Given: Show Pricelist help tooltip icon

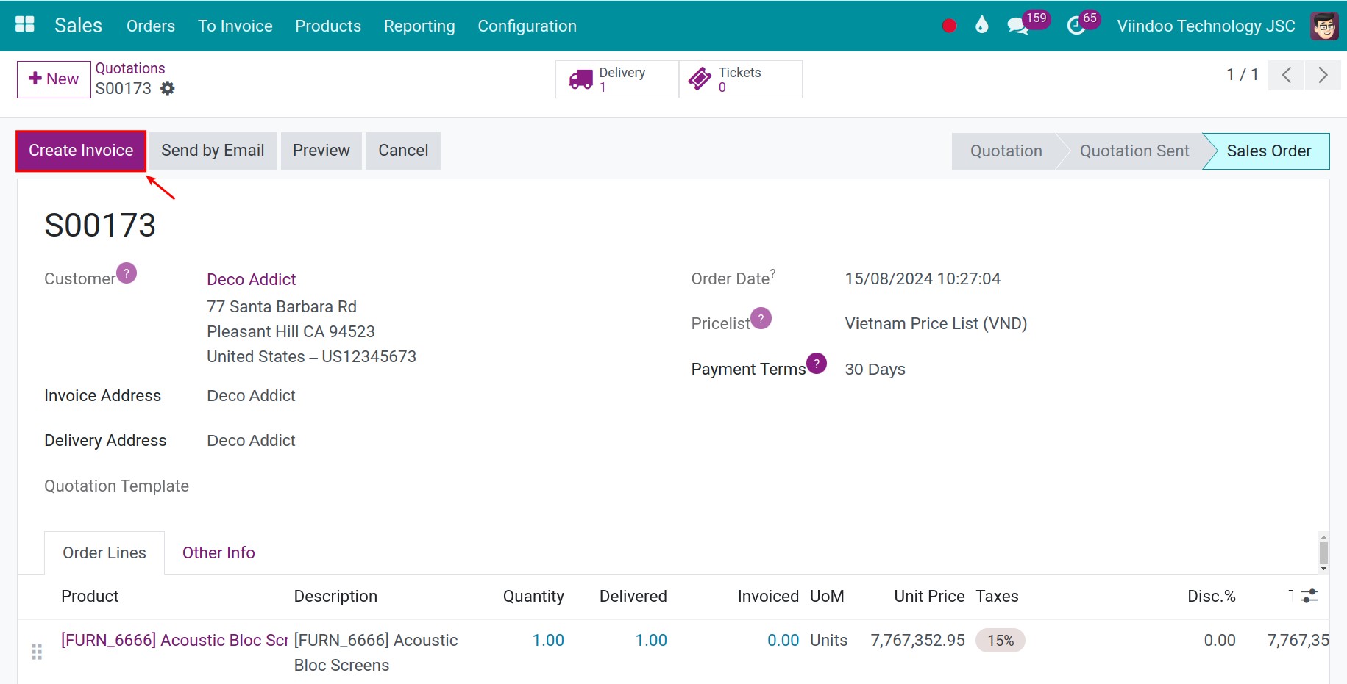Looking at the screenshot, I should pos(761,318).
